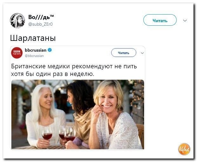Click the text хотя бы один раз в неделю
Screen dimensions: 197x162
point(53,74)
